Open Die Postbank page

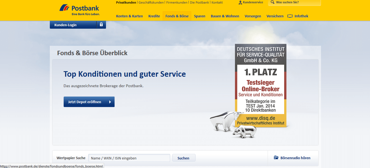[200, 2]
